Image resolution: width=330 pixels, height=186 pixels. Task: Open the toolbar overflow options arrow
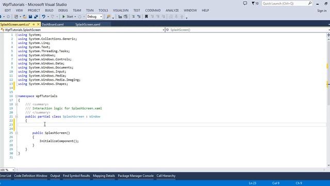pos(187,18)
